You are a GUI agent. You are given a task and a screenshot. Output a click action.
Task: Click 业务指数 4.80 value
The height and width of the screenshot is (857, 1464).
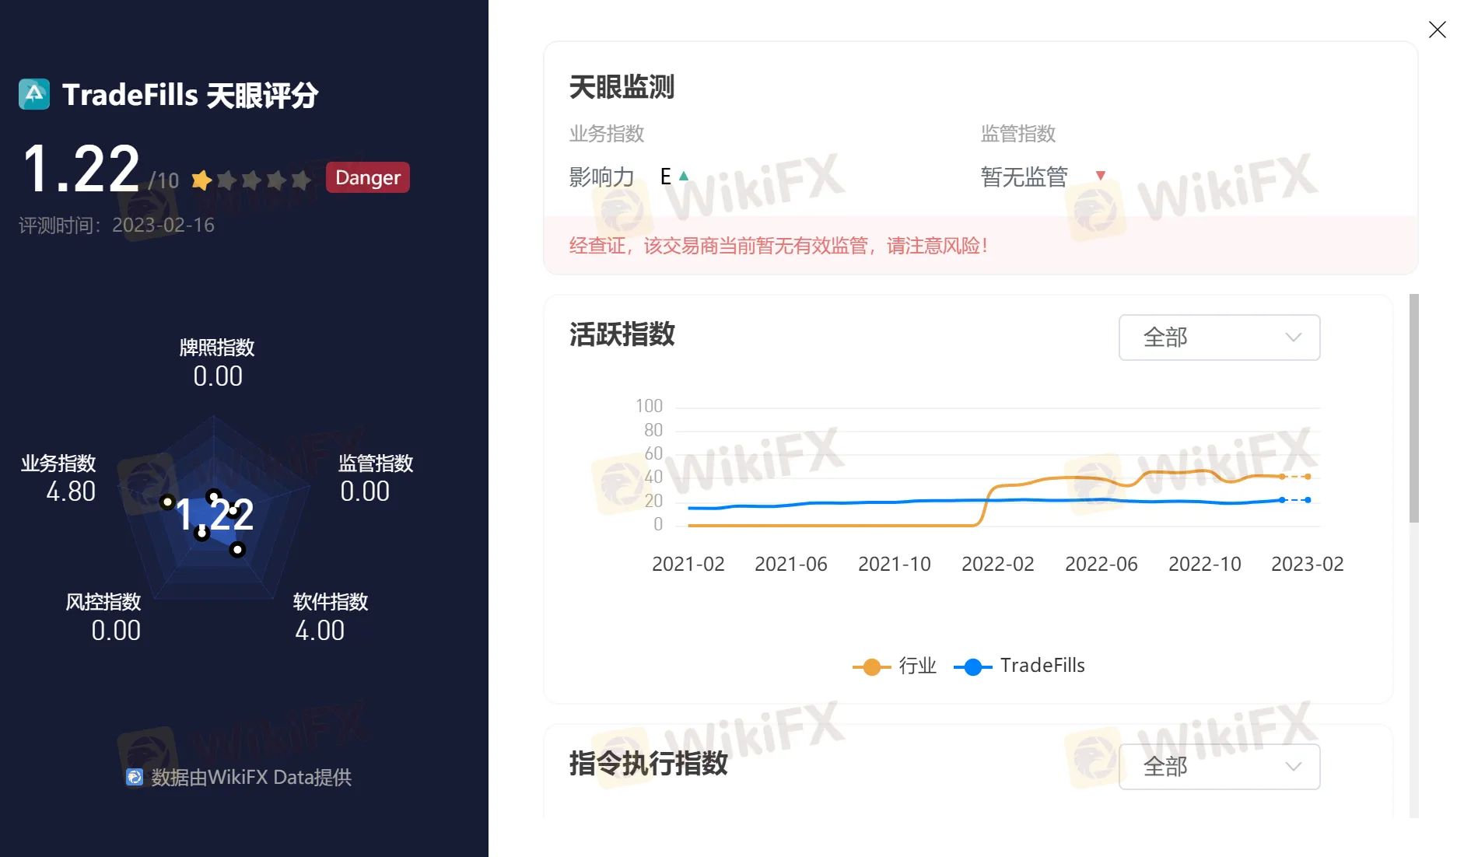[71, 491]
